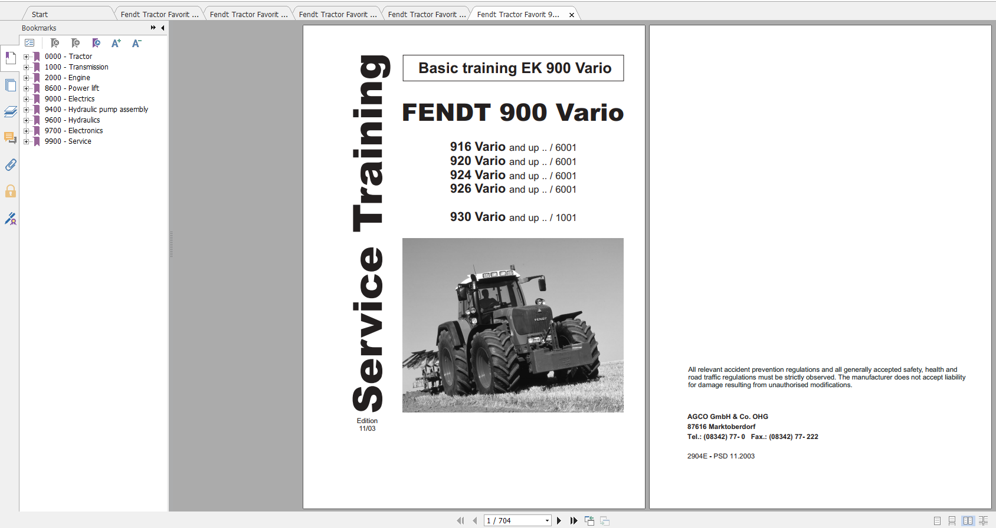Click the set bookmark destination icon
Viewport: 996px width, 528px height.
[96, 43]
